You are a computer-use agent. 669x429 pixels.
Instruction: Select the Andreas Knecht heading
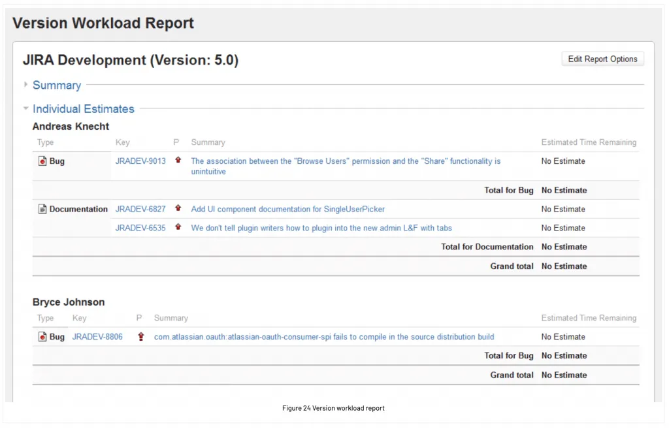[71, 126]
